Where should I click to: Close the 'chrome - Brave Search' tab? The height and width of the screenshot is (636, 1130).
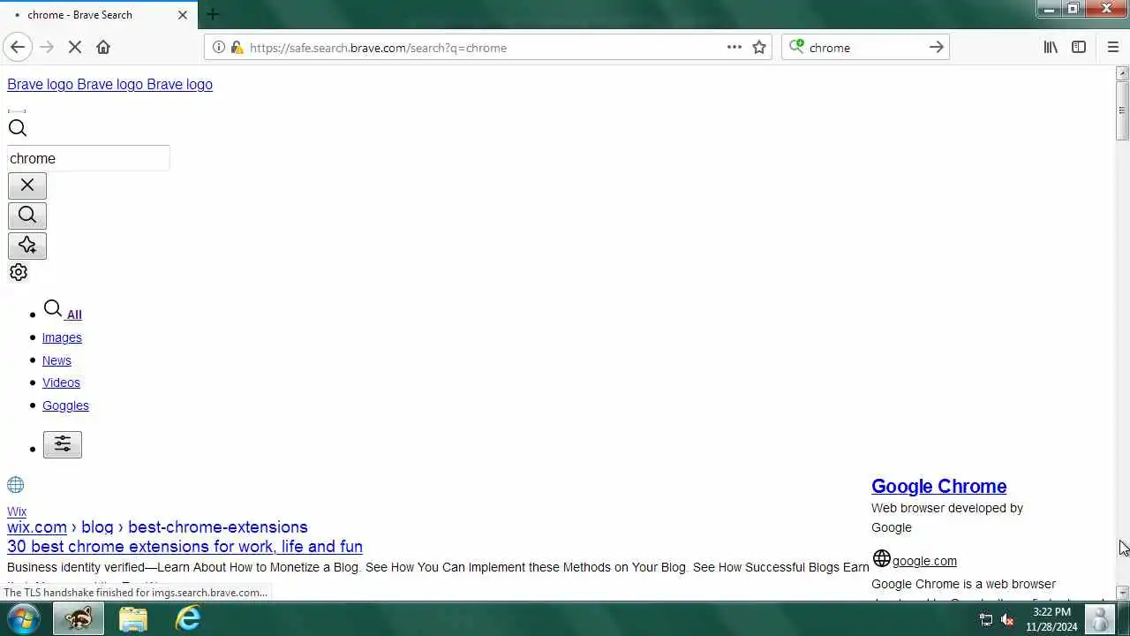183,15
